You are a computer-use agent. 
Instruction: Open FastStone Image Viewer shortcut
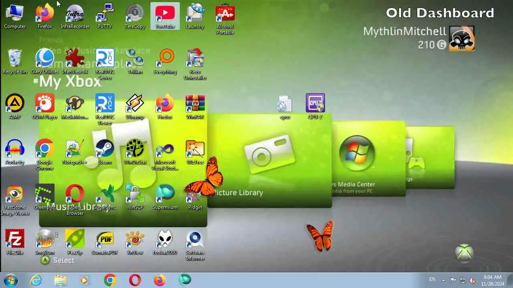[15, 200]
